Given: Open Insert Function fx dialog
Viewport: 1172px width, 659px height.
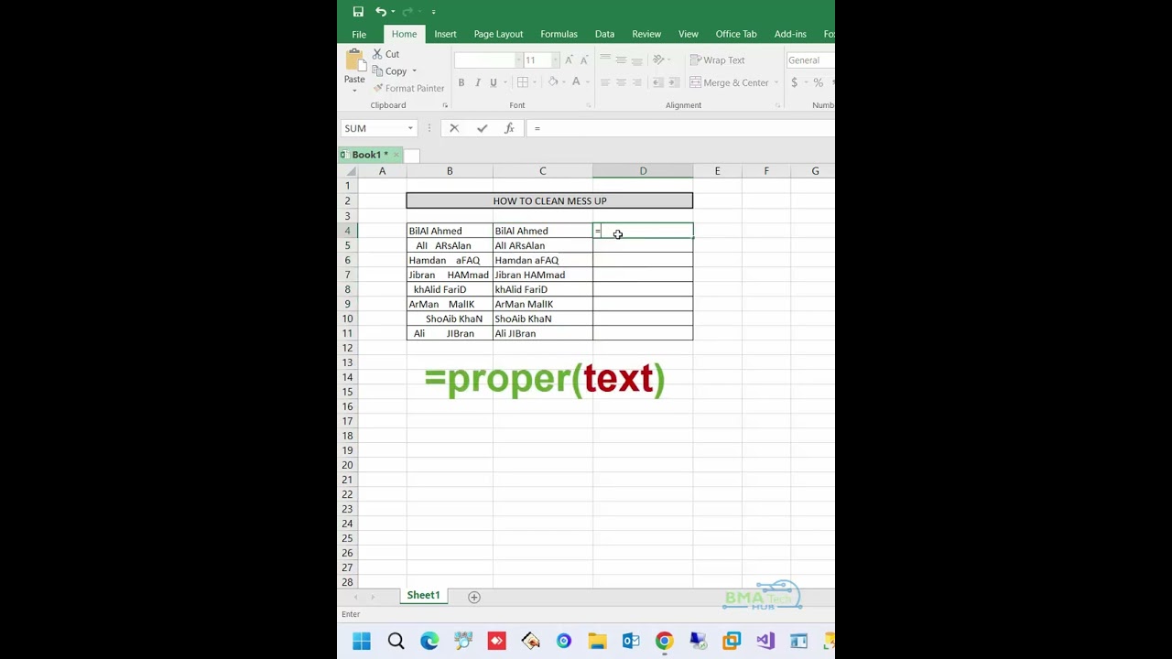Looking at the screenshot, I should 509,128.
